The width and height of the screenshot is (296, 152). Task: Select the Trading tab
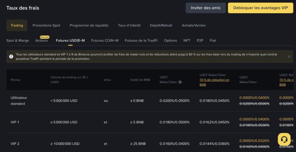point(17,25)
